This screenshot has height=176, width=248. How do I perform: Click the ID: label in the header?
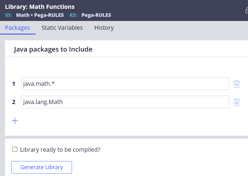click(x=9, y=15)
